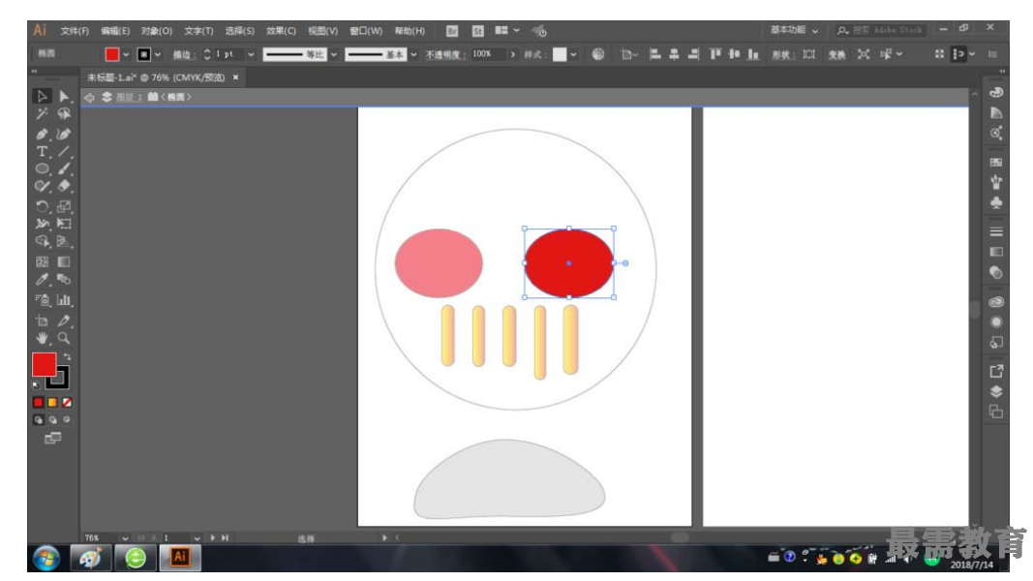Expand stroke weight dropdown
Image resolution: width=1033 pixels, height=581 pixels.
click(251, 54)
